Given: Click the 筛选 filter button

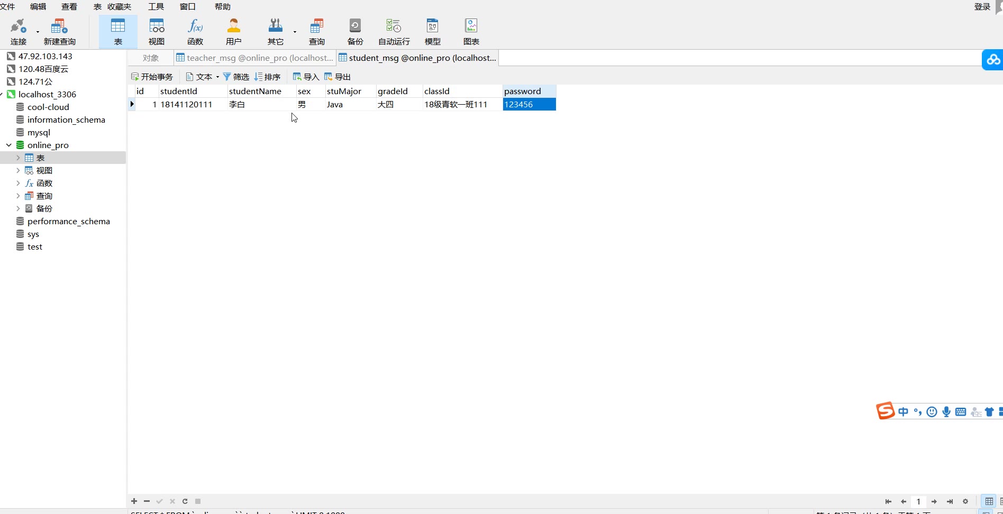Looking at the screenshot, I should click(236, 77).
